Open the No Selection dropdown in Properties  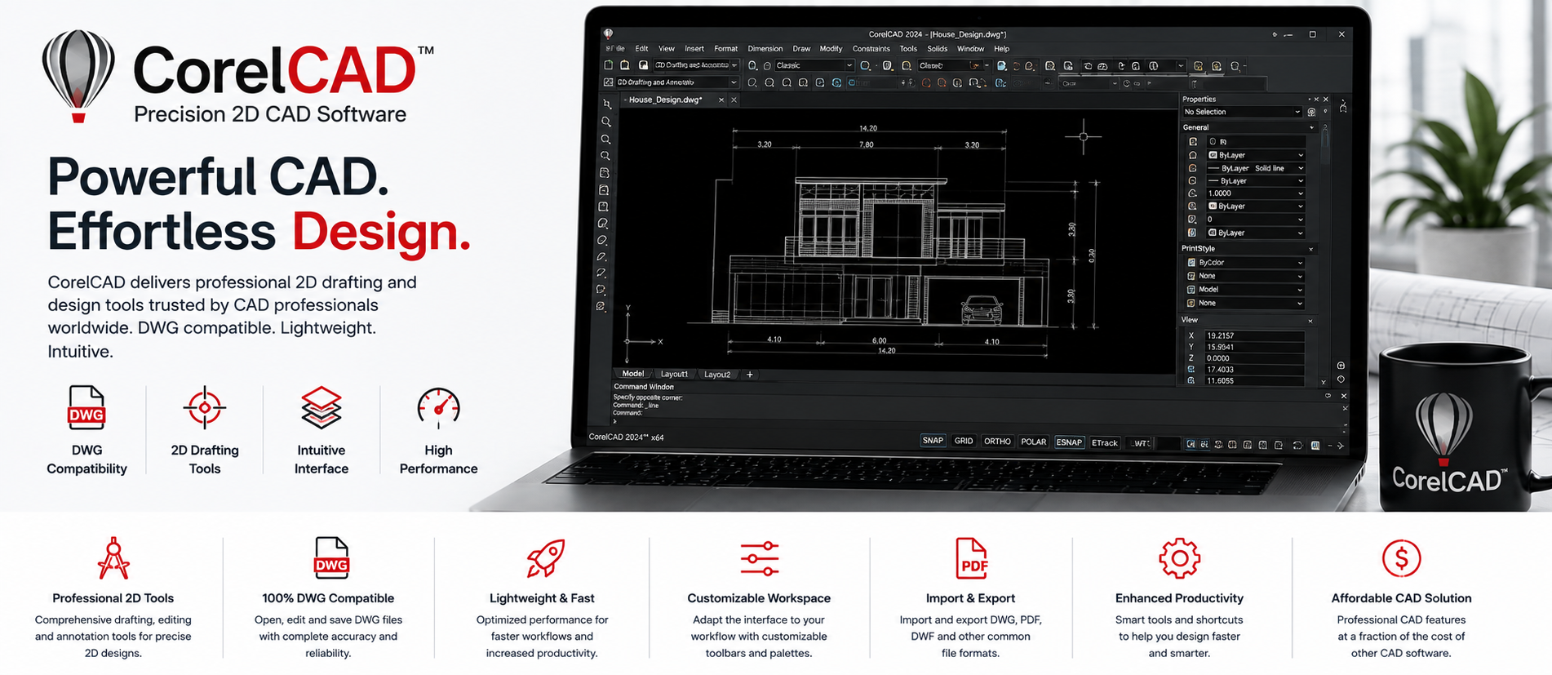[1242, 112]
